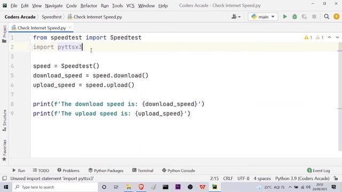Switch to PyCharm icon on taskbar

[x=215, y=187]
